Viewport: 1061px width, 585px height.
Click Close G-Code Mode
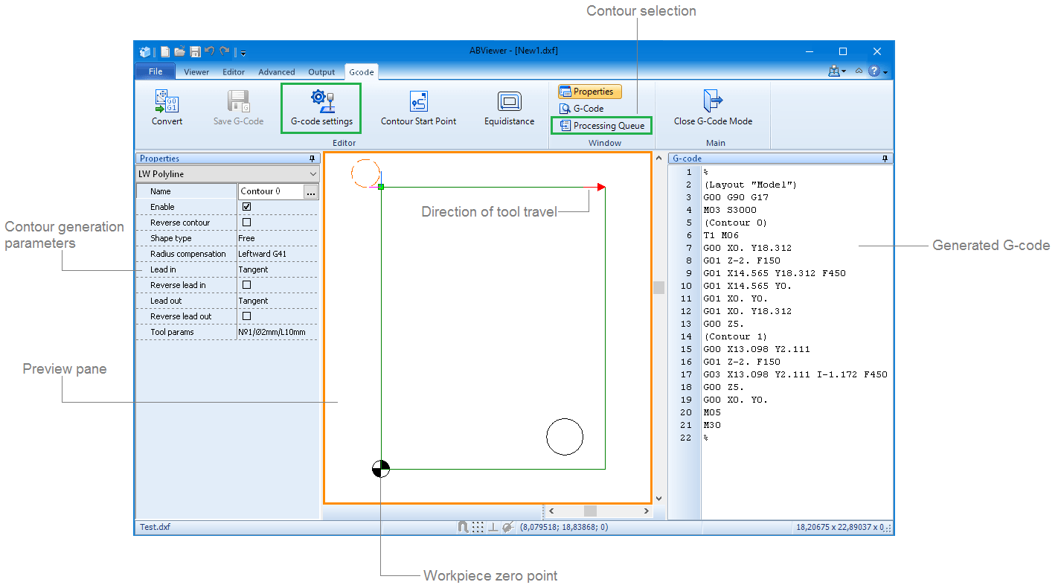[x=712, y=106]
